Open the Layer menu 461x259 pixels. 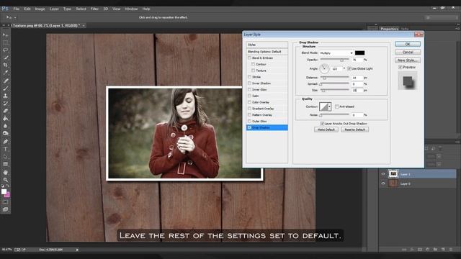54,9
